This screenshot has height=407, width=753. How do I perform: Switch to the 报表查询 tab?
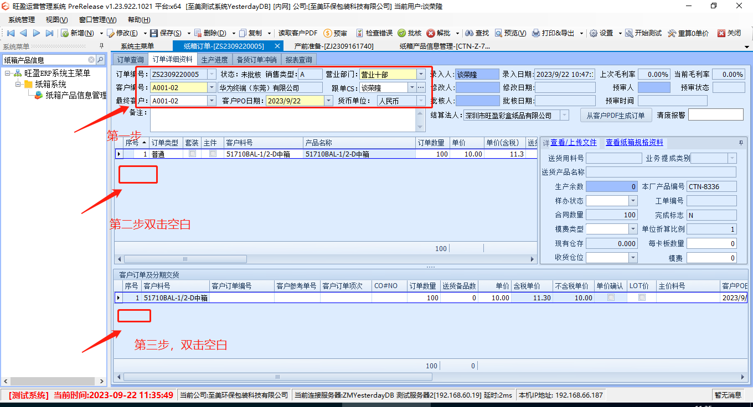(298, 60)
